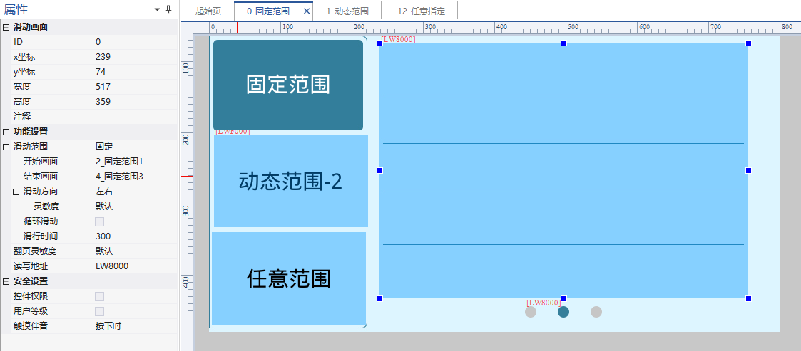Check the 用户等级 checkbox
This screenshot has height=351, width=801.
click(100, 311)
